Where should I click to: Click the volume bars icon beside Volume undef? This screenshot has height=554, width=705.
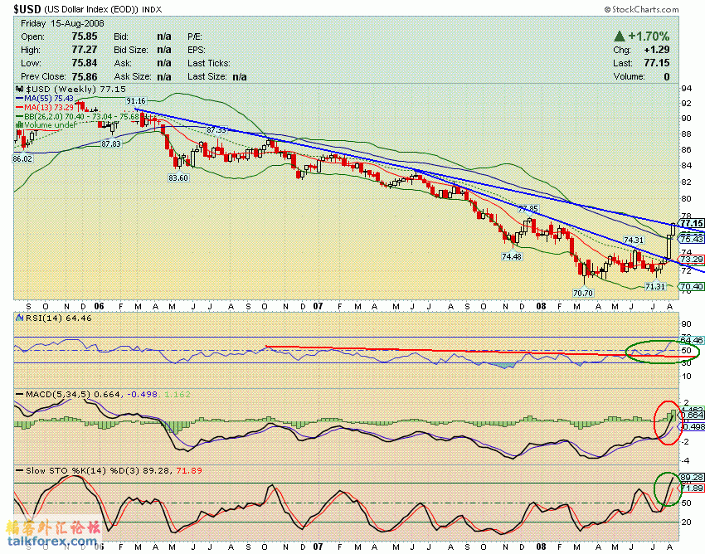coord(19,125)
